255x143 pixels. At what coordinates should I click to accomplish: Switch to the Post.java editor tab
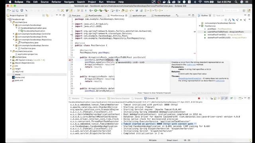coord(75,15)
